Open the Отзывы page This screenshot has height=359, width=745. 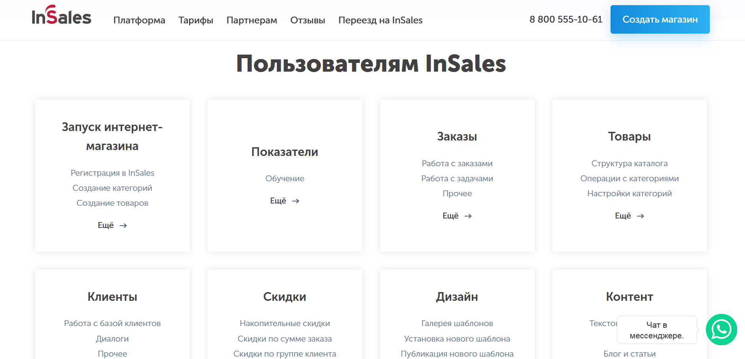pos(308,20)
